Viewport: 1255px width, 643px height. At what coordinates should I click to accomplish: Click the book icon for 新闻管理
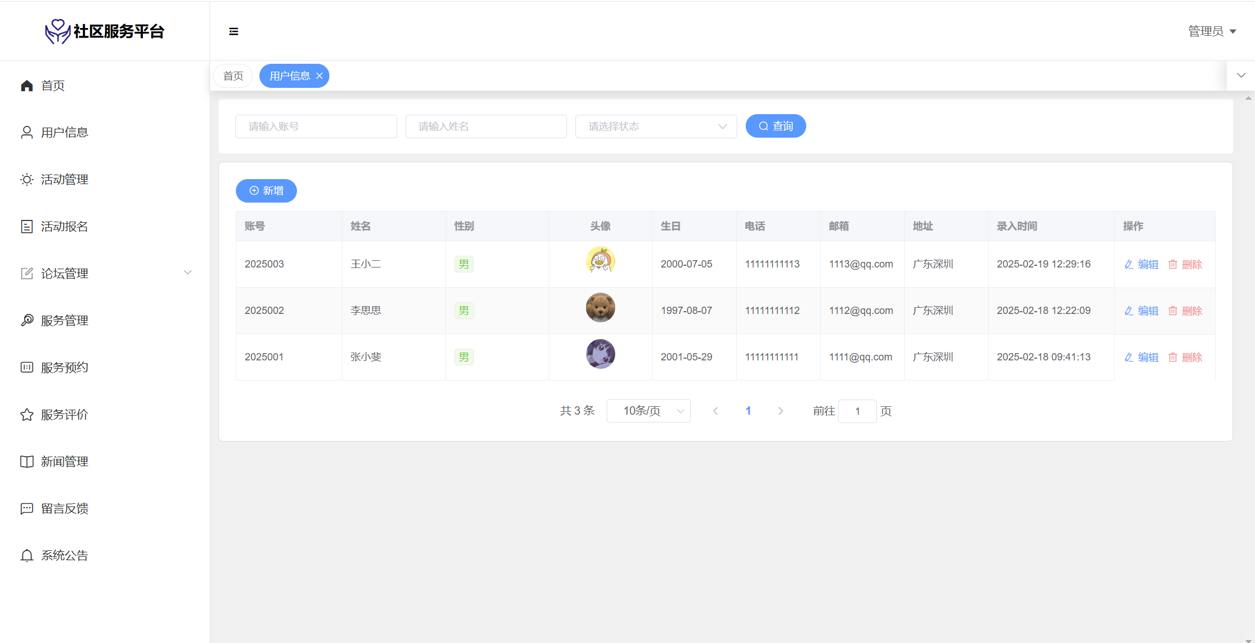coord(27,462)
